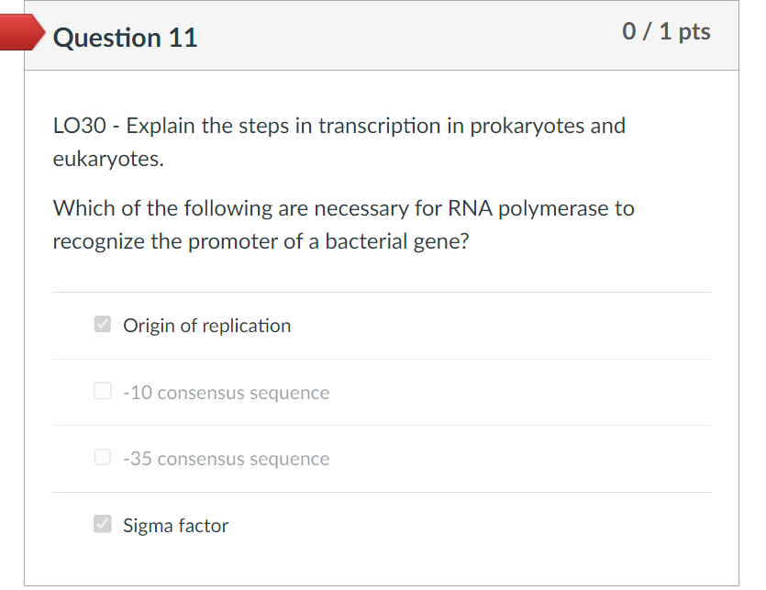766x590 pixels.
Task: Click the second answer option row
Action: [381, 391]
